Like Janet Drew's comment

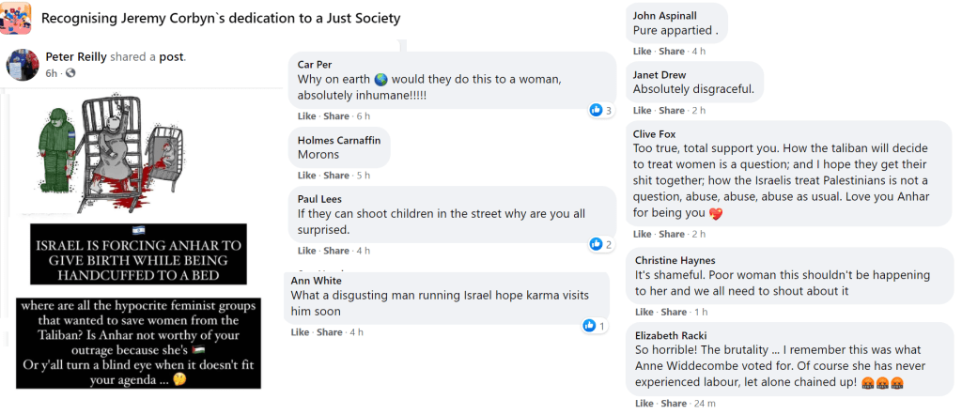point(643,111)
